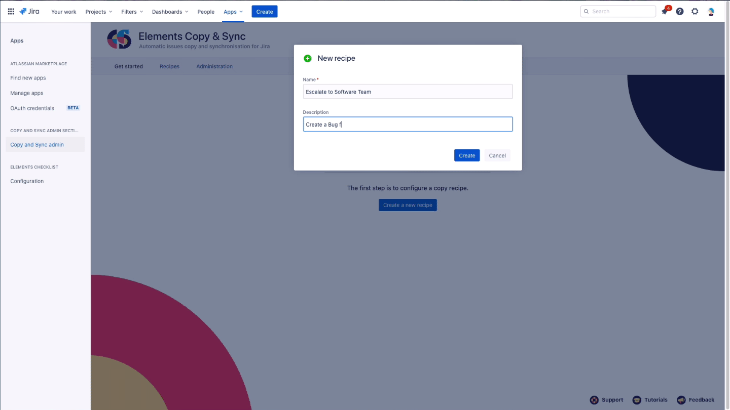Click 'The first step is to configure' text

coord(408,188)
